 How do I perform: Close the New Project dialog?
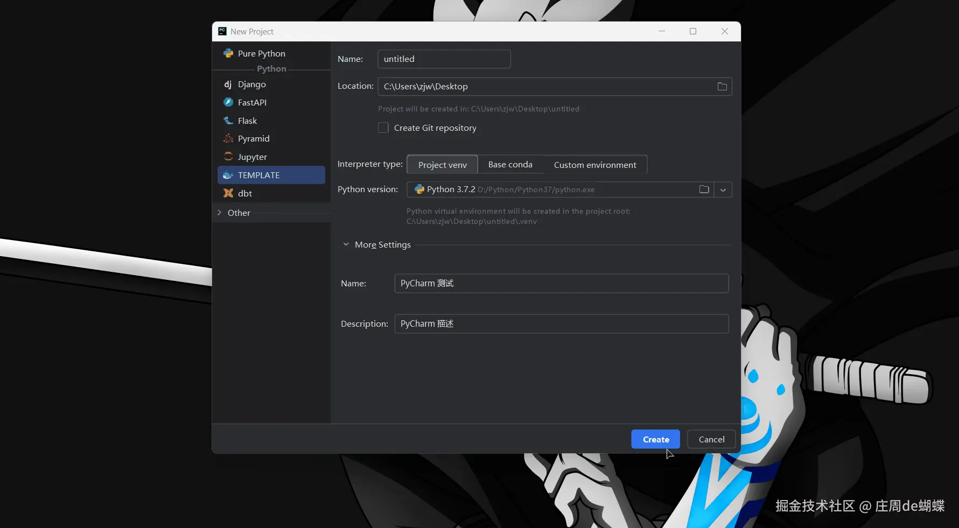click(x=725, y=31)
